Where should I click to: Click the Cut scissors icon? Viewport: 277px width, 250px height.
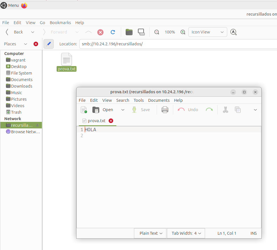point(226,110)
